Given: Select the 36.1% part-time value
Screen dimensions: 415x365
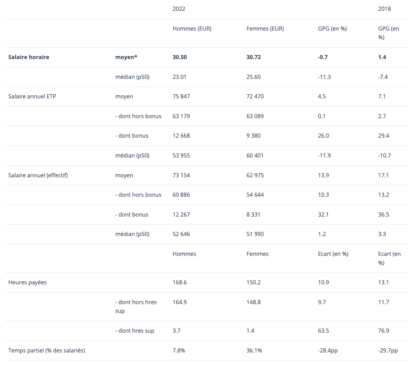Looking at the screenshot, I should coord(254,350).
